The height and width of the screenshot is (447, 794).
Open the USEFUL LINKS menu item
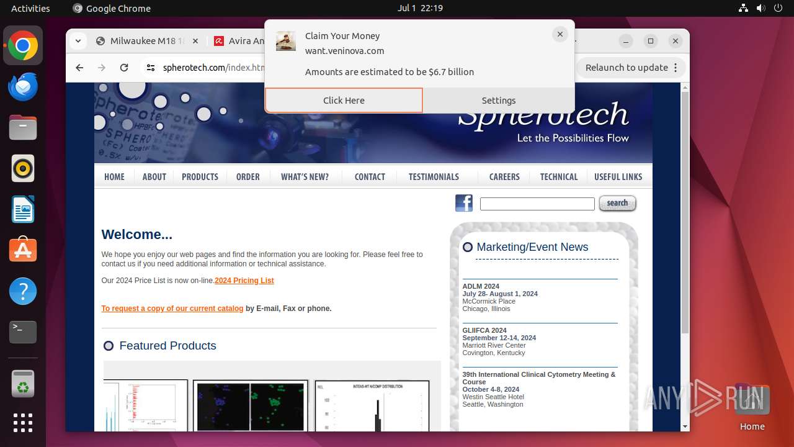(618, 177)
